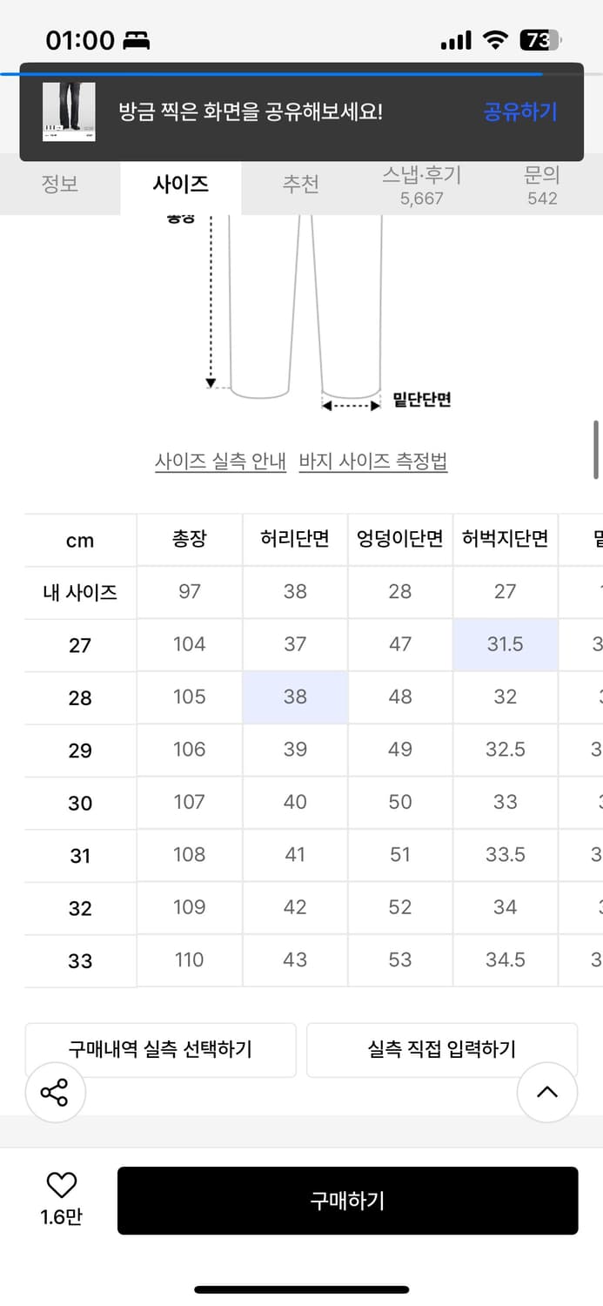Tap 공유하기 in the screenshot banner
Viewport: 603px width, 1306px height.
click(x=519, y=113)
